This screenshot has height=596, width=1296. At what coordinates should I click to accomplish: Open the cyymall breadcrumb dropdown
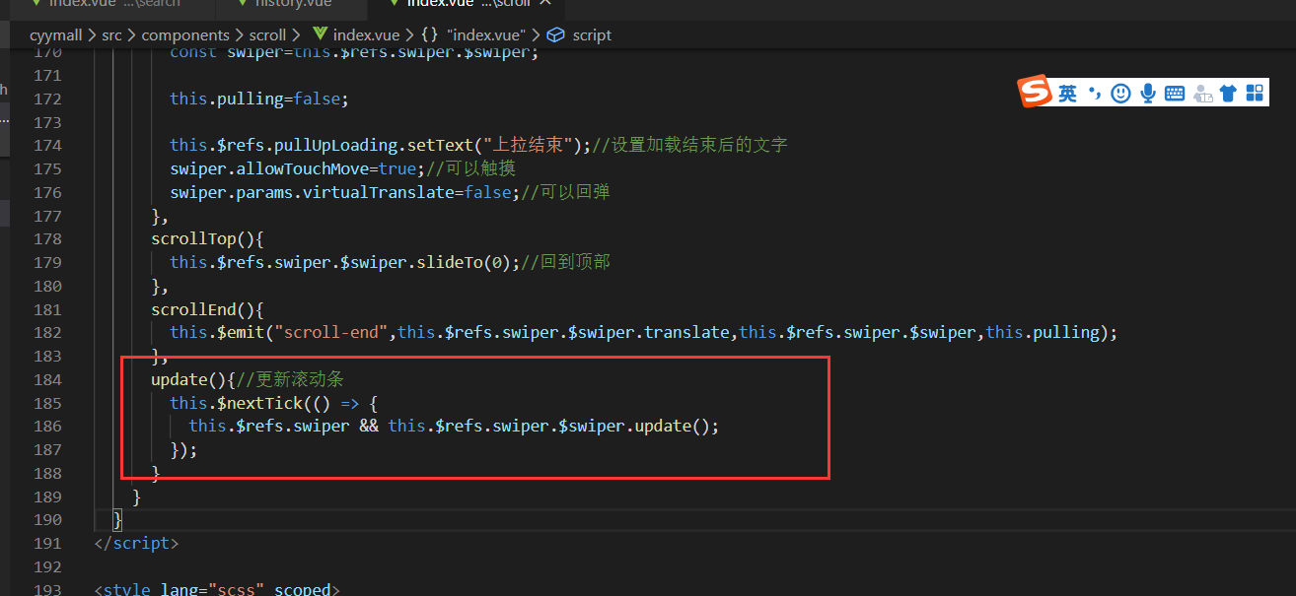click(56, 34)
